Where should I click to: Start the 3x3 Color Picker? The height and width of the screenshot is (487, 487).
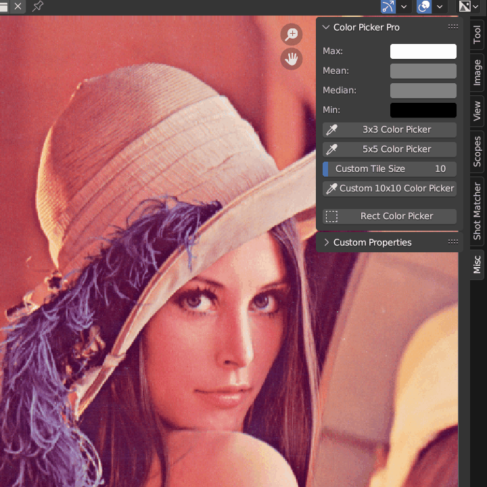coord(390,129)
